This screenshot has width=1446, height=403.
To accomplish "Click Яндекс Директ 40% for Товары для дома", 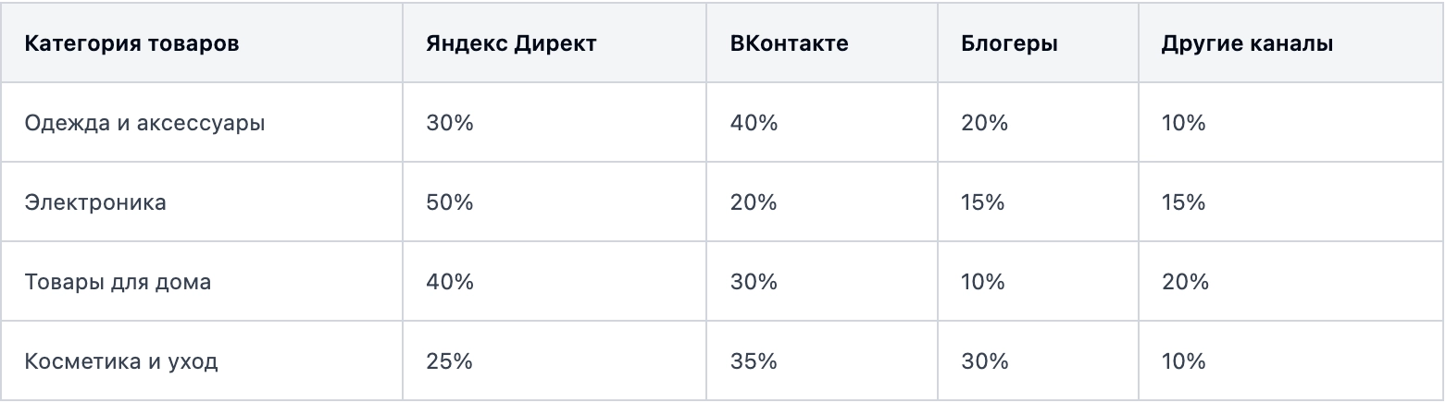I will 450,282.
